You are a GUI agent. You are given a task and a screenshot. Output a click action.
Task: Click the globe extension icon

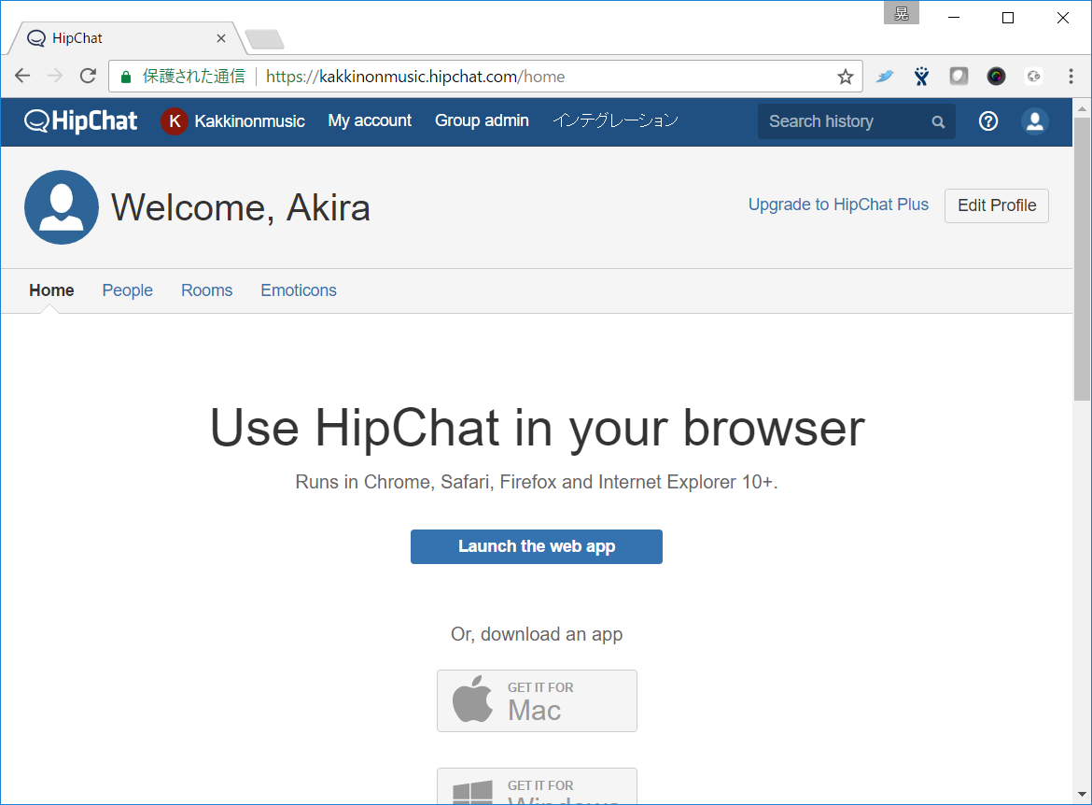1033,76
